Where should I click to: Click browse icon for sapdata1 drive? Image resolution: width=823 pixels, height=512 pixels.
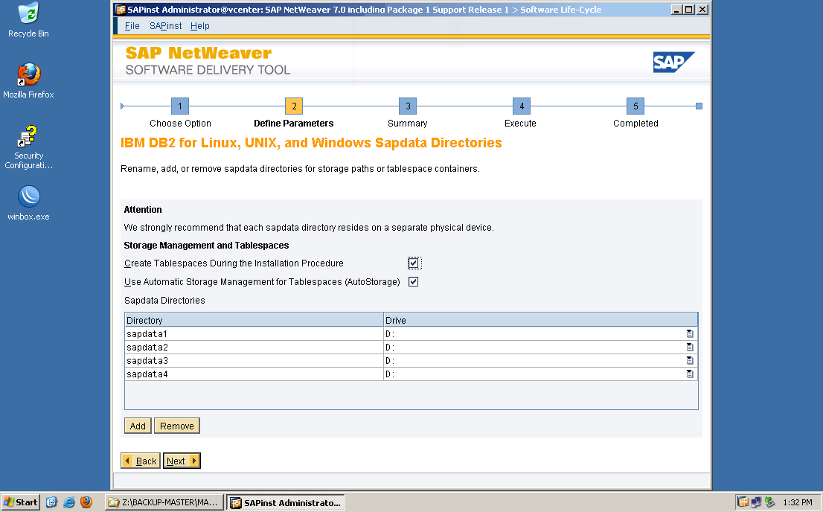click(x=690, y=334)
